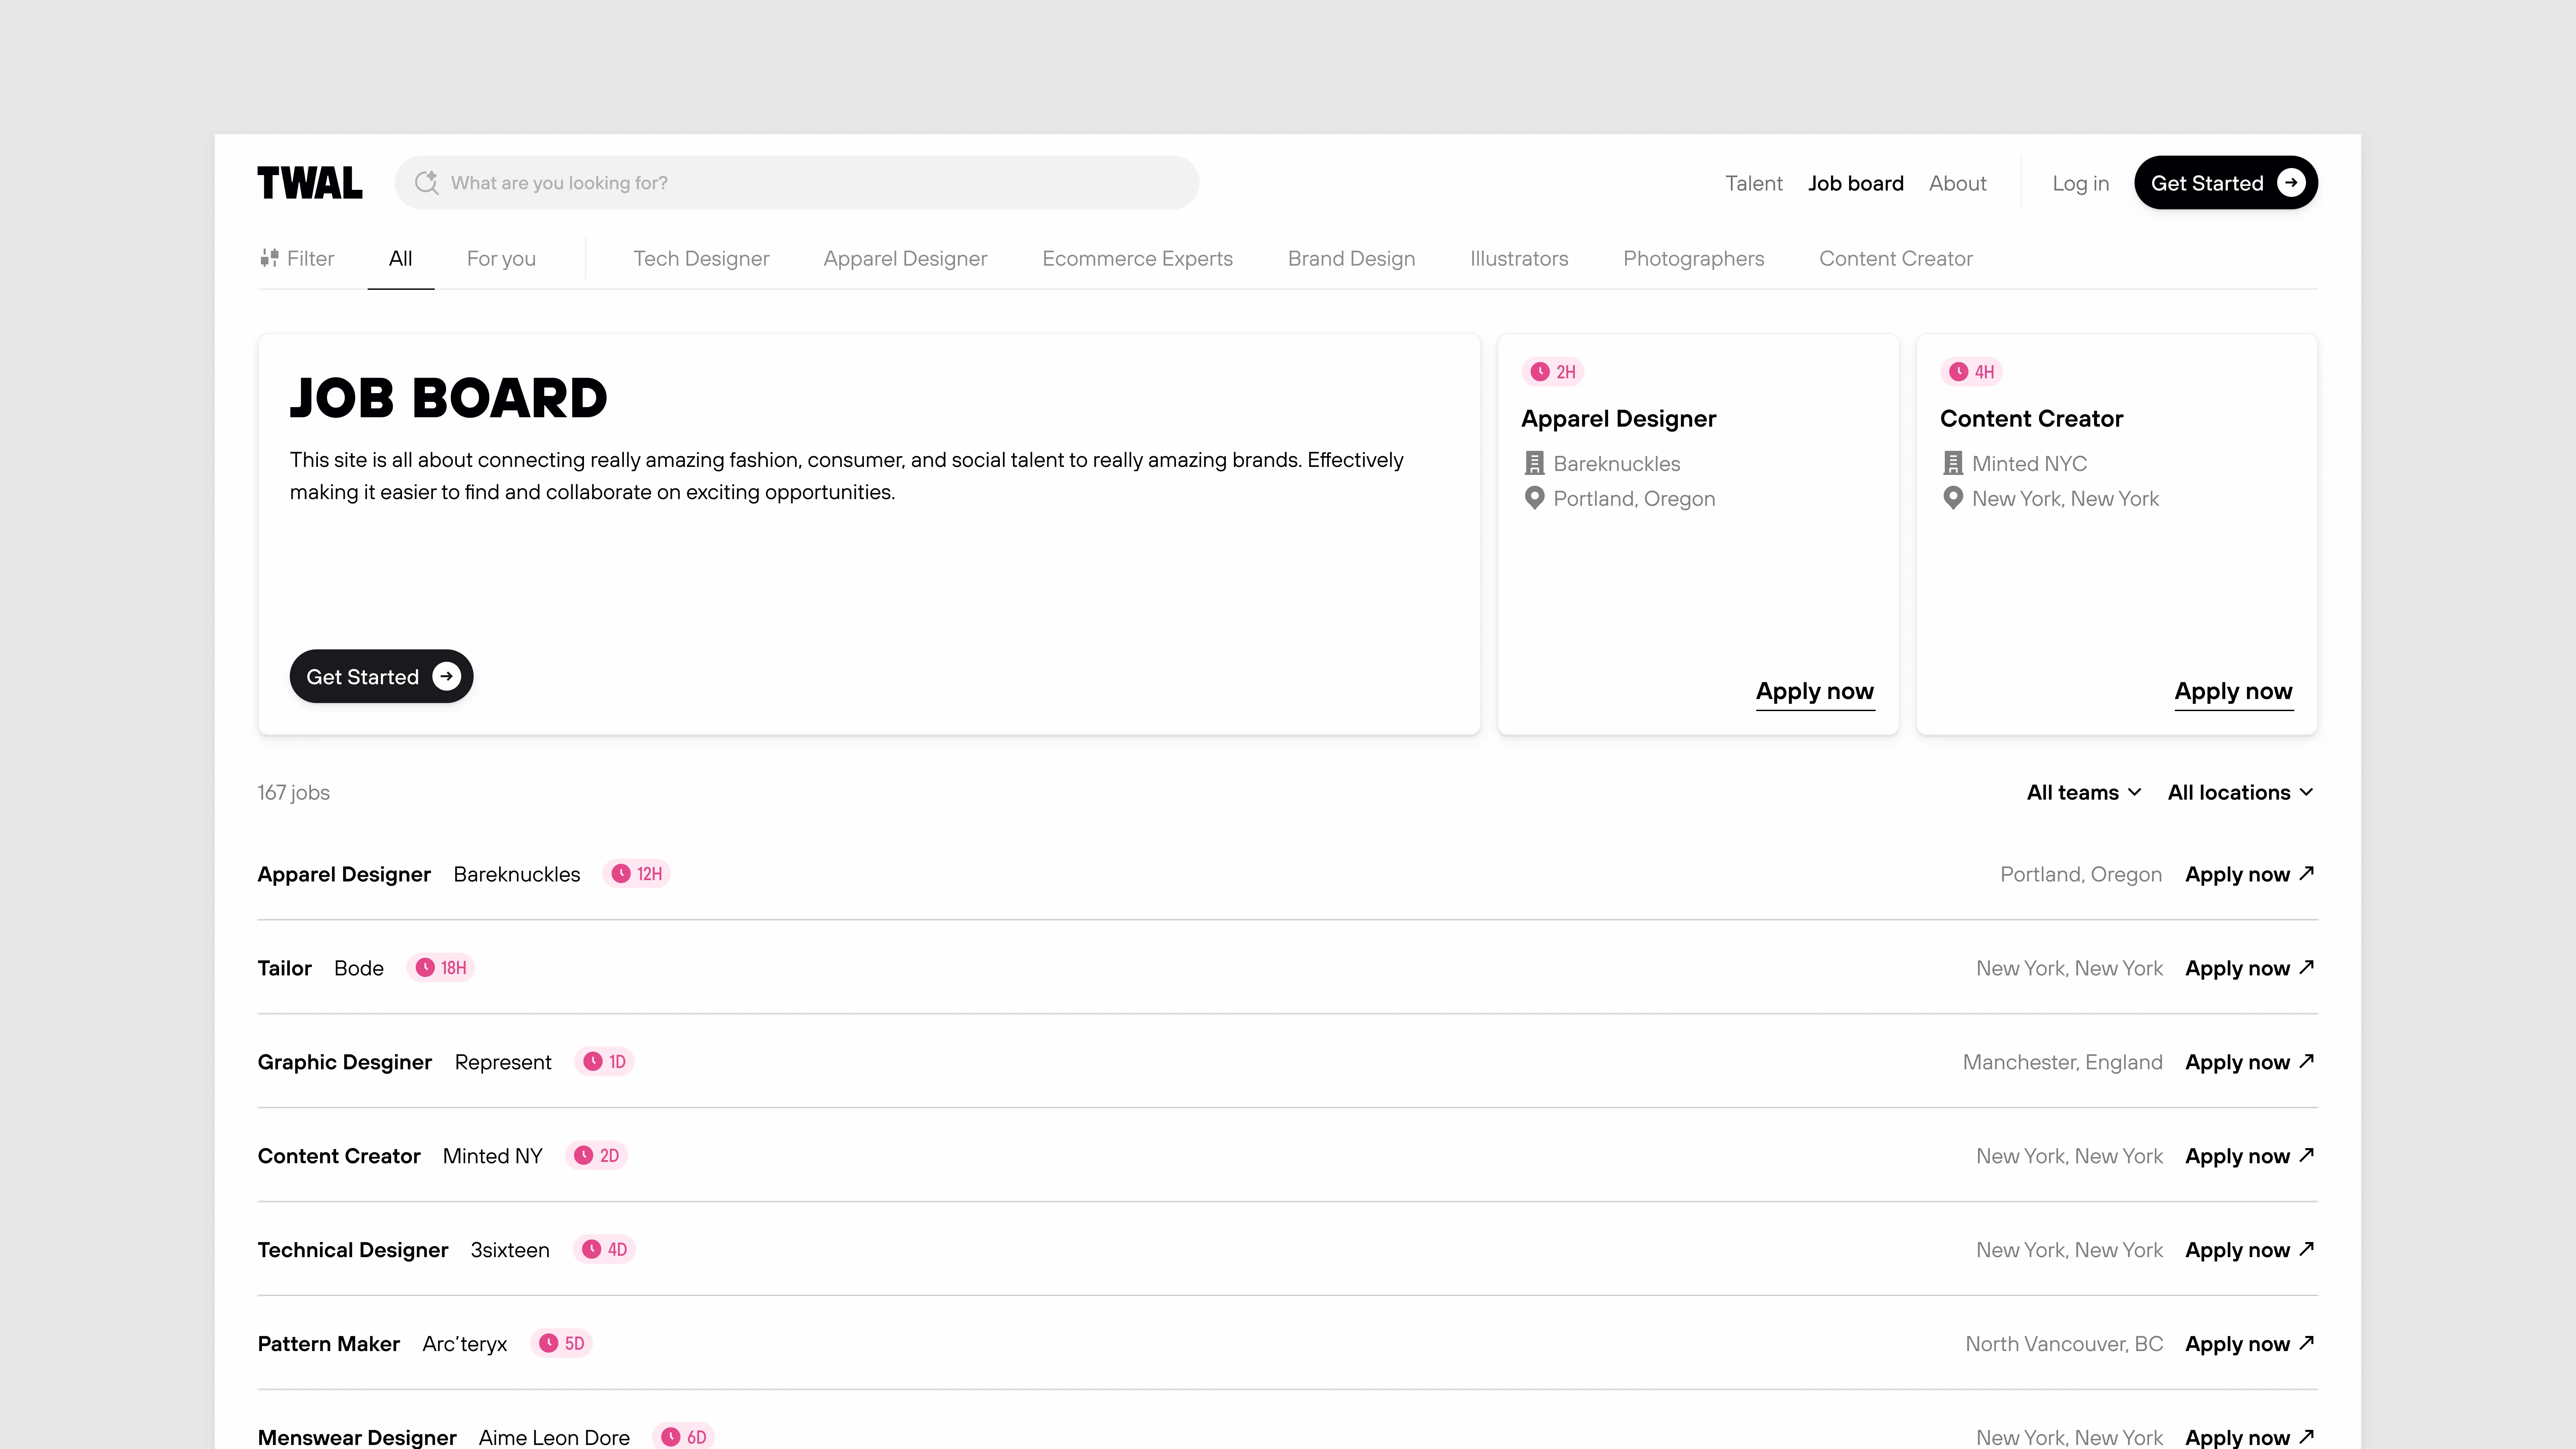Screen dimensions: 2576x1449
Task: Apply now for Apparel Designer at Bareknuckles row
Action: (x=2250, y=874)
